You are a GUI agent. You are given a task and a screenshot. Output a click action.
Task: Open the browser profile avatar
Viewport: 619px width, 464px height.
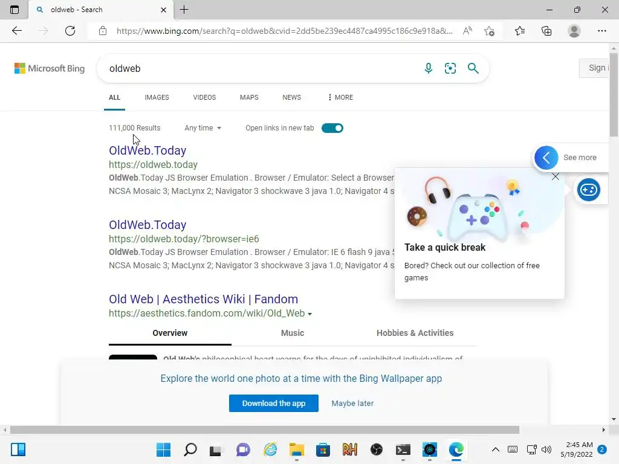(574, 31)
